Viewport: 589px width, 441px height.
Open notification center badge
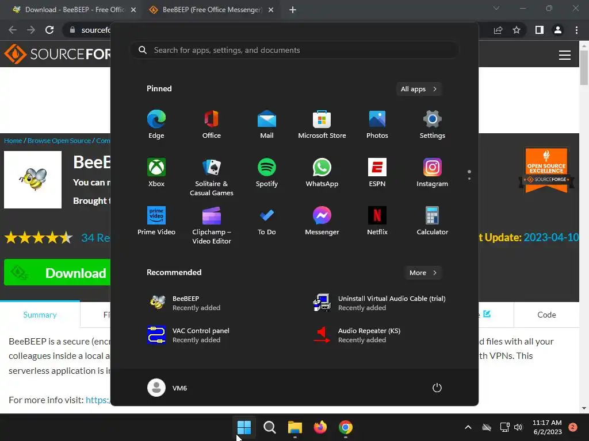tap(573, 427)
